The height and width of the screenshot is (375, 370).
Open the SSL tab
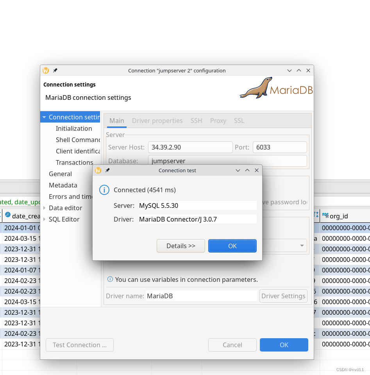click(x=239, y=121)
